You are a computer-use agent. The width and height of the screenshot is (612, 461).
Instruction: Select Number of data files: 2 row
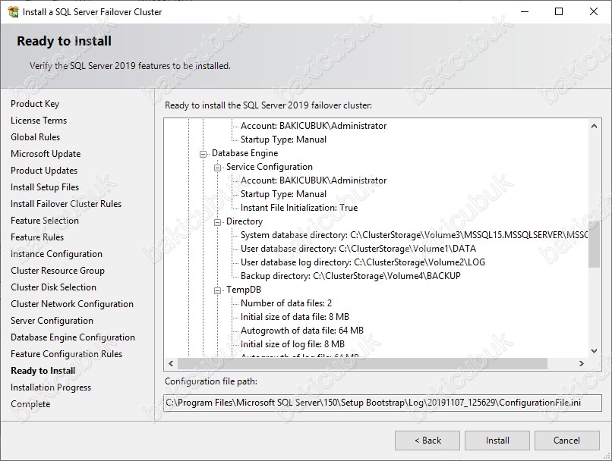(x=286, y=303)
